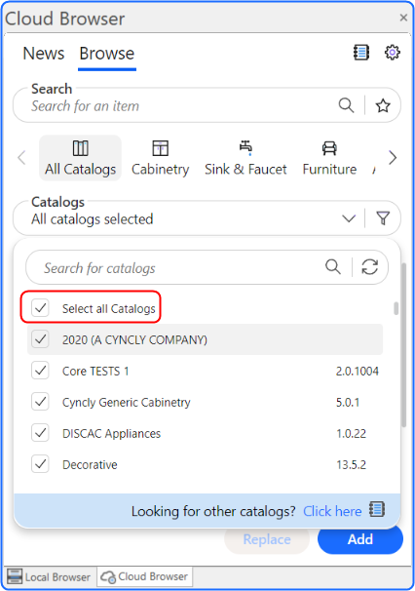Show favorites with the star icon
The image size is (415, 591).
(383, 105)
